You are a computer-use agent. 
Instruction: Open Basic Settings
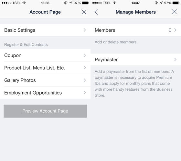pos(45,30)
